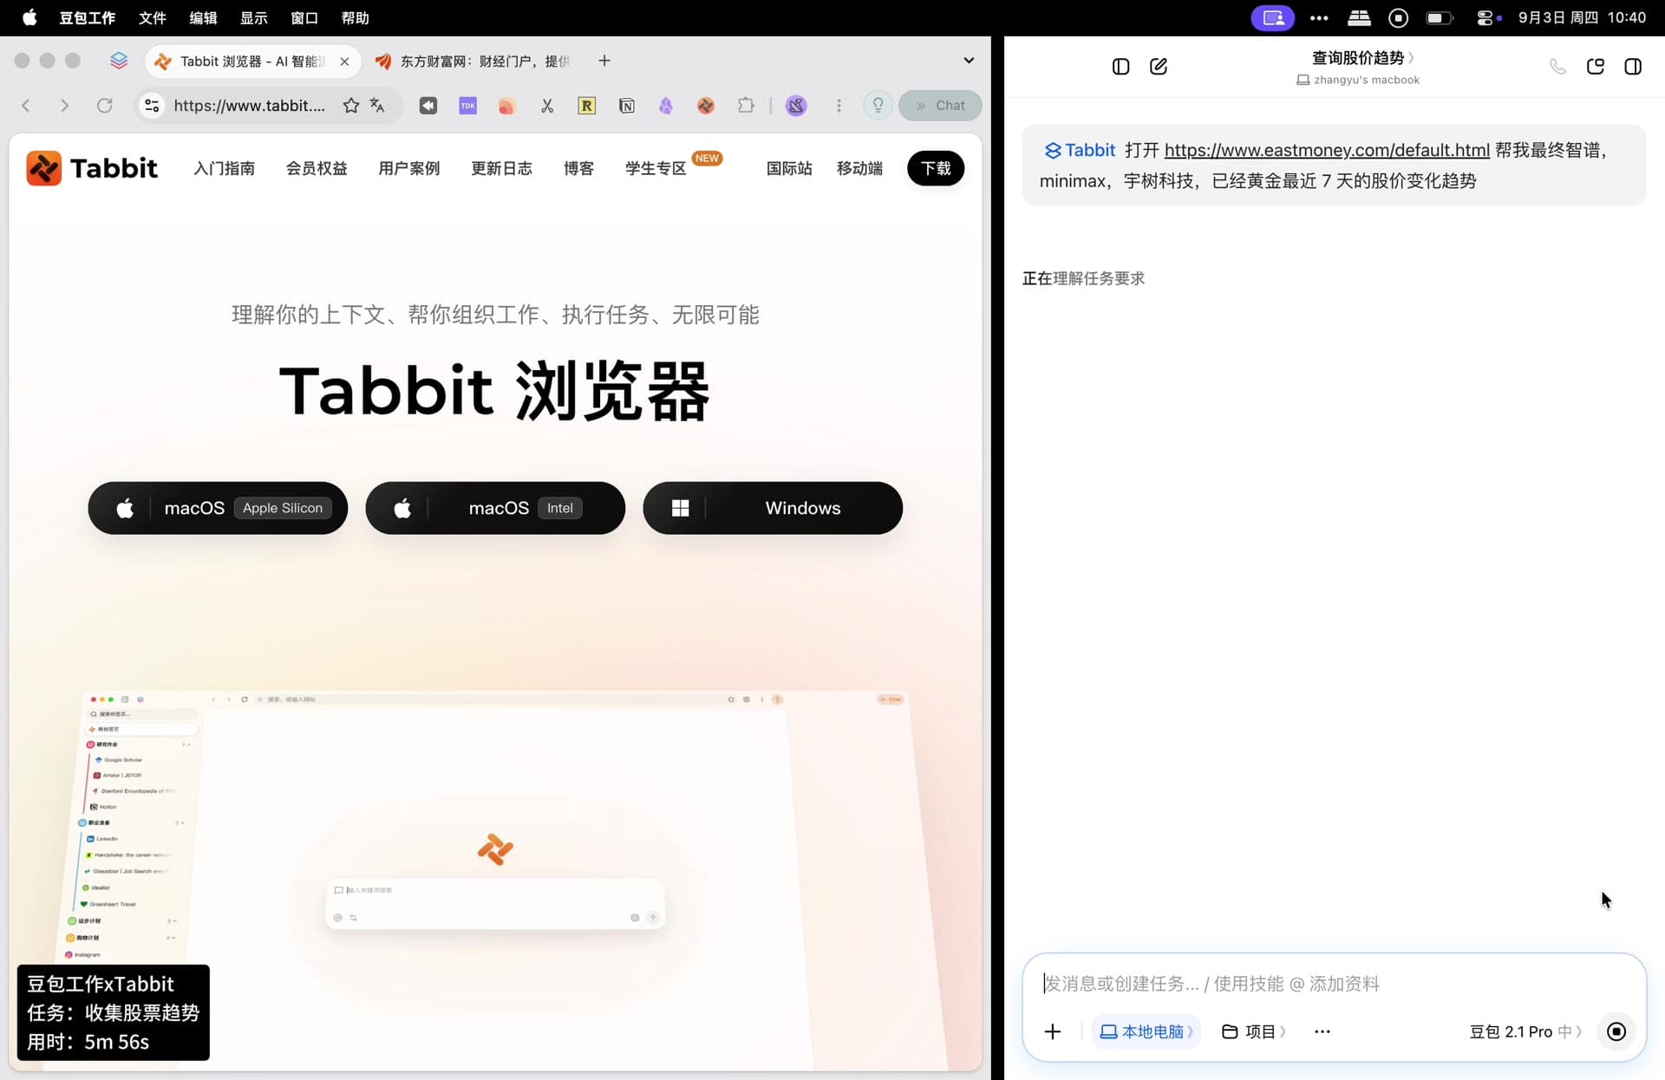
Task: Toggle the right split panel icon
Action: click(1633, 67)
